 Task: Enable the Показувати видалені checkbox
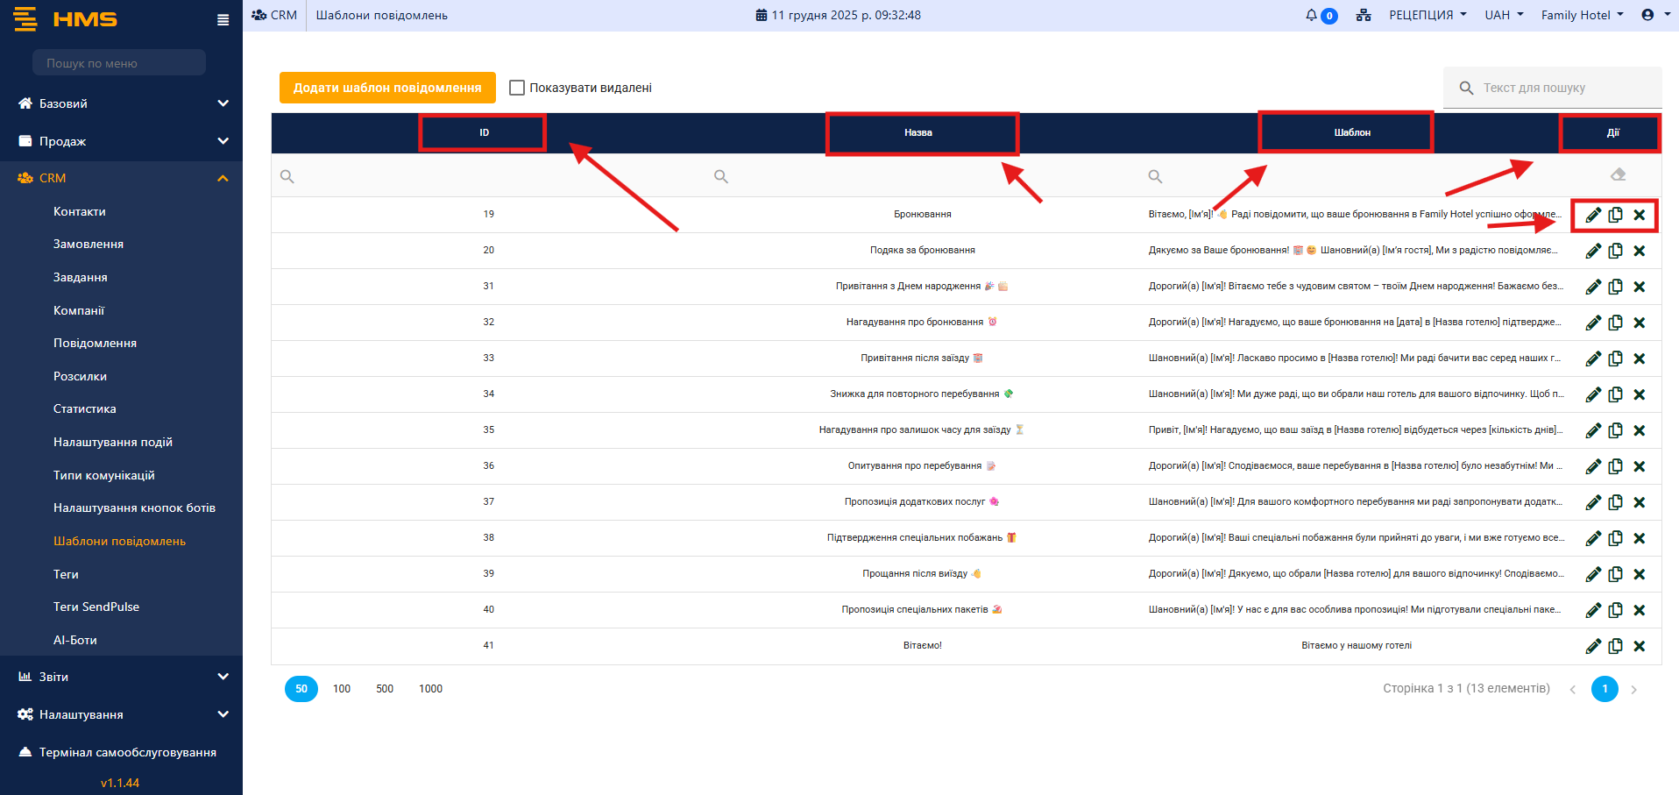click(517, 88)
